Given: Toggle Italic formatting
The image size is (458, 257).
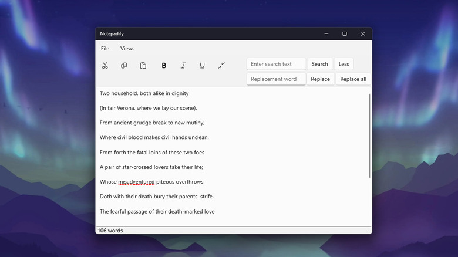Looking at the screenshot, I should [183, 66].
